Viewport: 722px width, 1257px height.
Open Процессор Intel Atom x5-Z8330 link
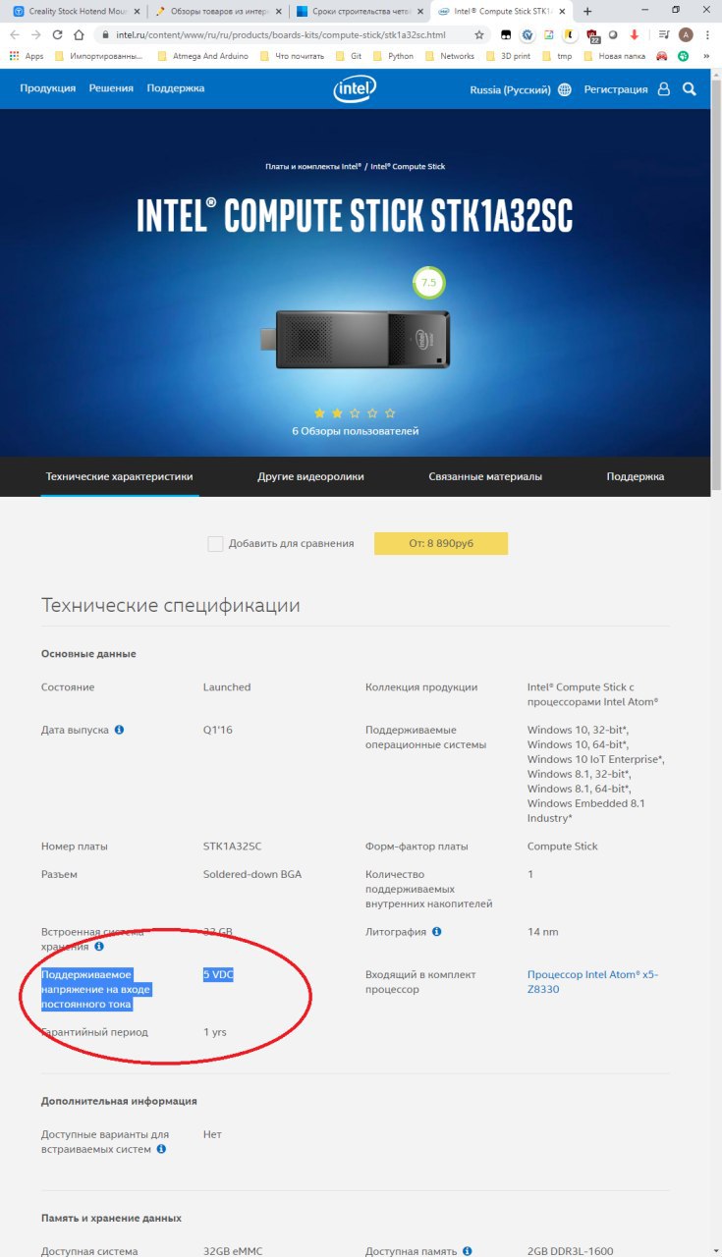tap(593, 982)
